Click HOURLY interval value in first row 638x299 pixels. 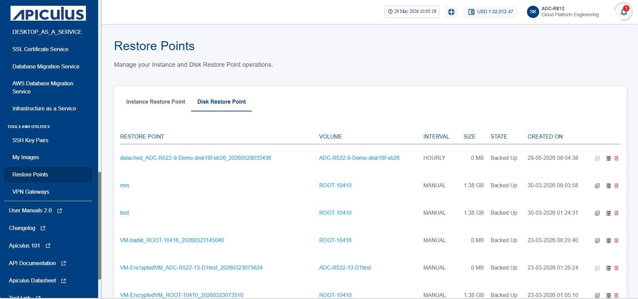tap(434, 158)
